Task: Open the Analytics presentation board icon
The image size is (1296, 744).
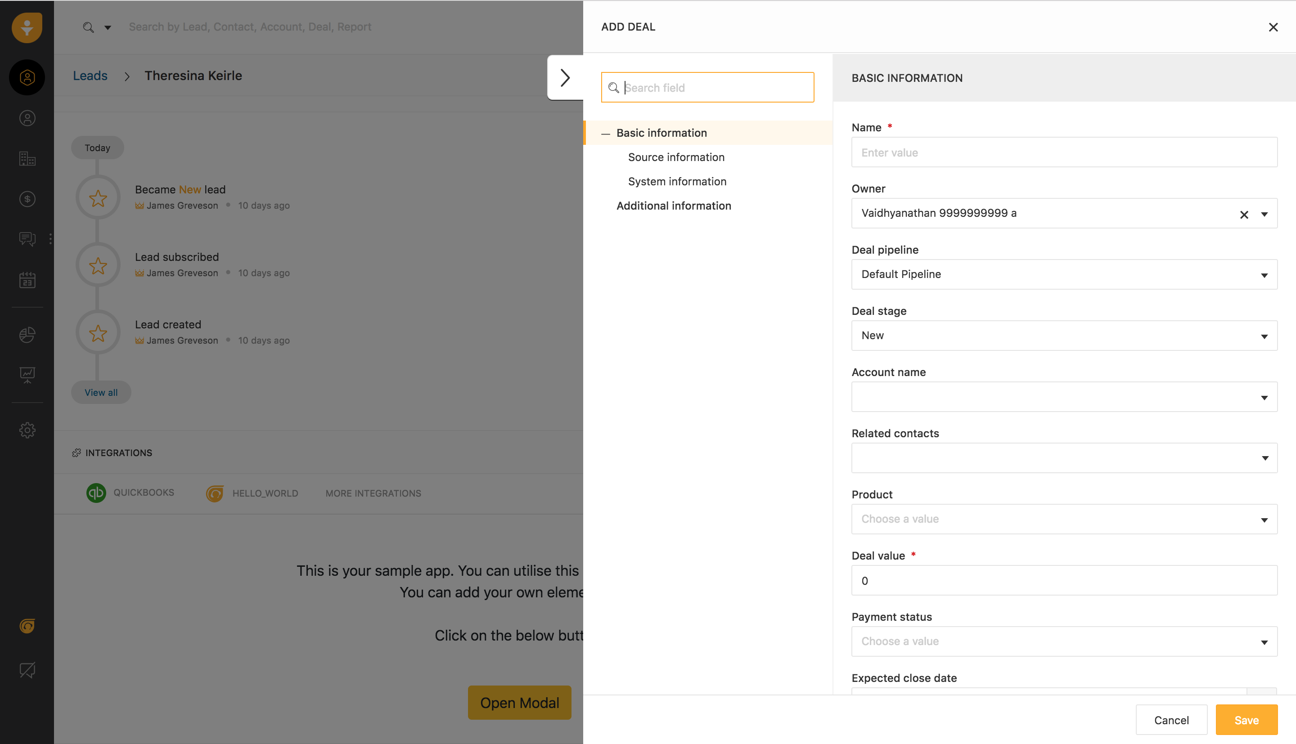Action: pos(27,375)
